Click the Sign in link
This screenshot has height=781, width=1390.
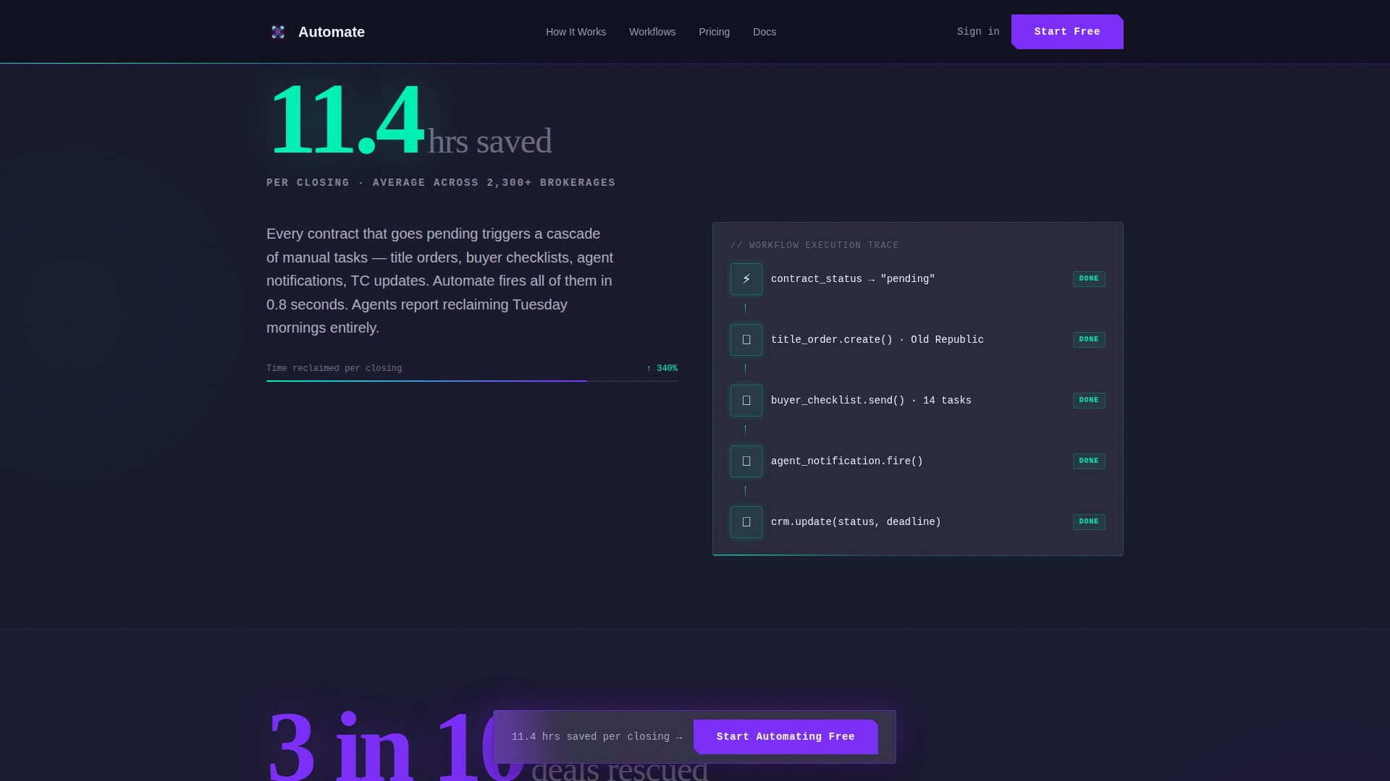point(978,32)
